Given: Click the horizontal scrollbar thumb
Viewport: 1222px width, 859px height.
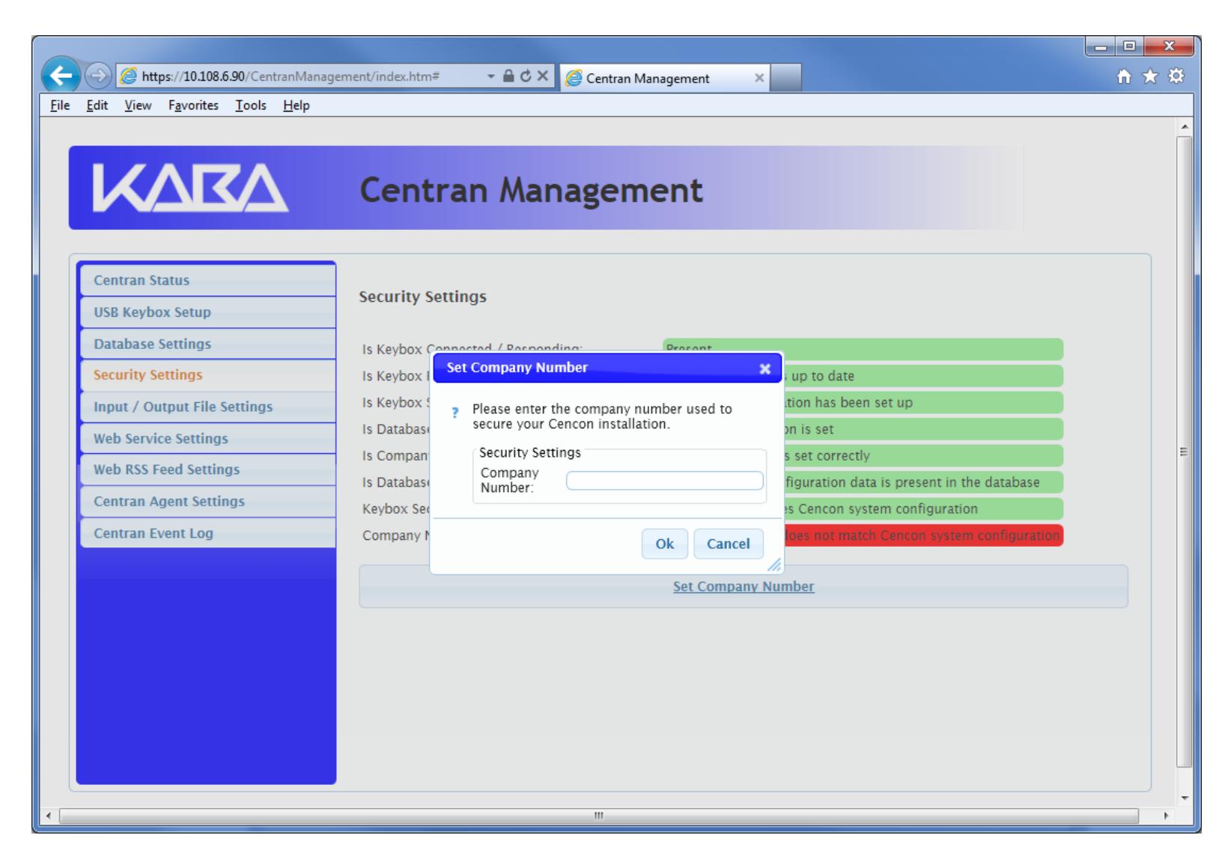Looking at the screenshot, I should (x=598, y=815).
